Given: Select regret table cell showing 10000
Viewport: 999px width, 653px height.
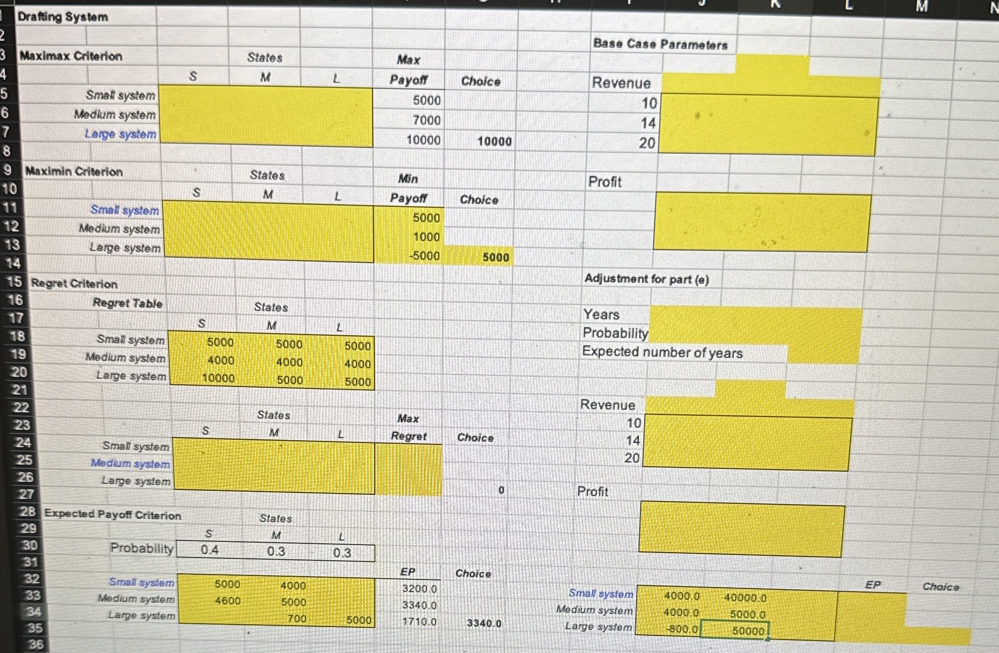Looking at the screenshot, I should point(218,378).
